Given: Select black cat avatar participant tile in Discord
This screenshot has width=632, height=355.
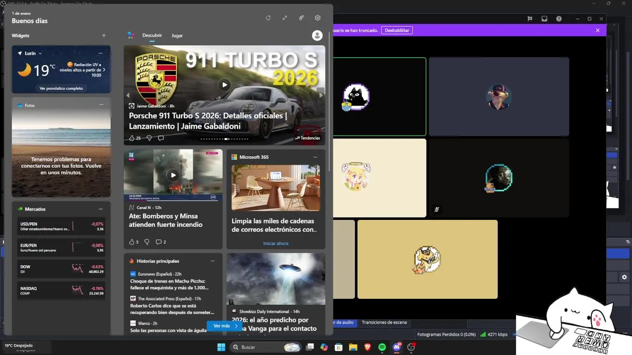Looking at the screenshot, I should point(379,97).
